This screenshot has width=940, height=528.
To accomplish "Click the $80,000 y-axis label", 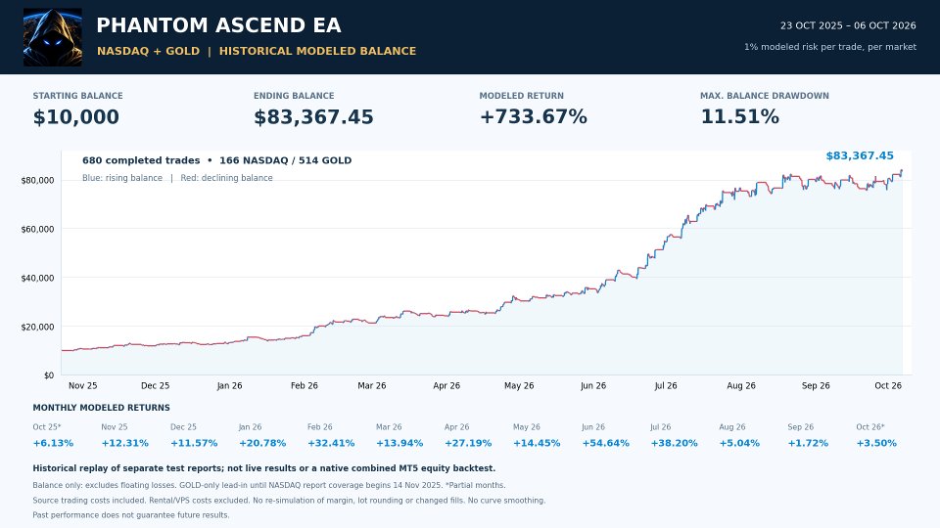I will (37, 180).
